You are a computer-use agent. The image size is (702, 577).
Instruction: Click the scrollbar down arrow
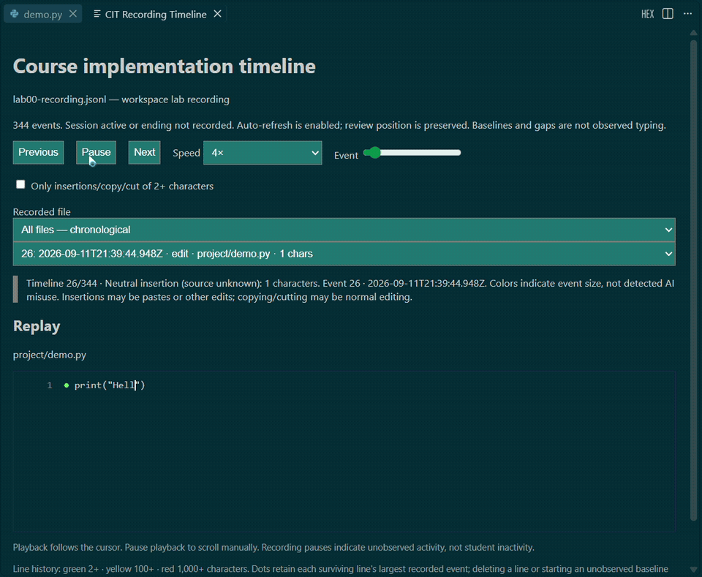pyautogui.click(x=693, y=570)
